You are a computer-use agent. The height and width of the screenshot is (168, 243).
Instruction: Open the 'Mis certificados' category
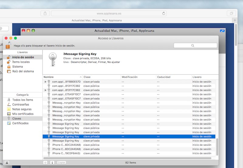pyautogui.click(x=22, y=114)
